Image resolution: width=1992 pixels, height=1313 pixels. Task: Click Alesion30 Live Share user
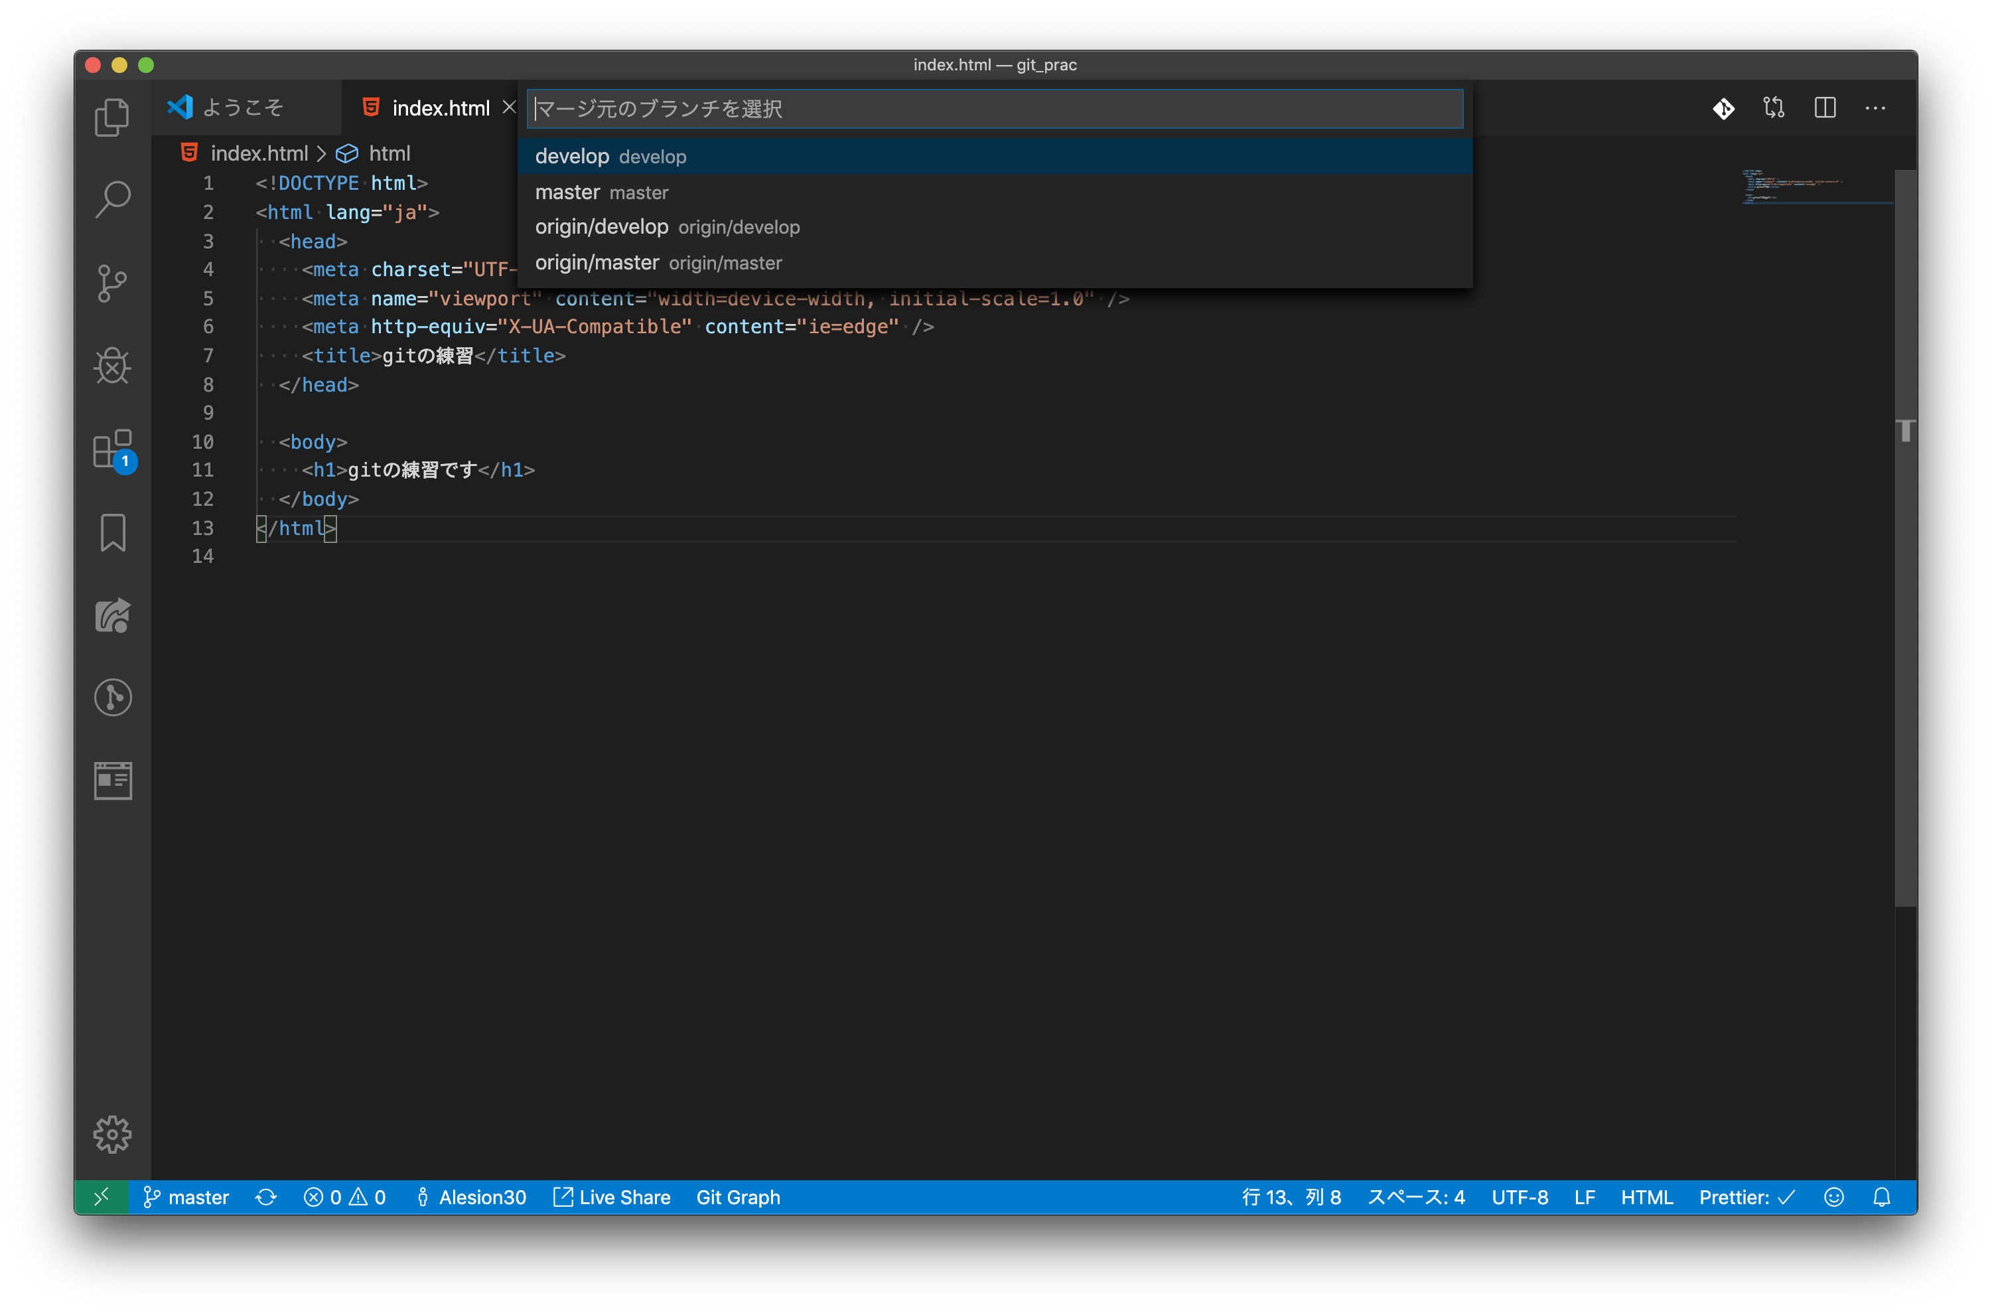[471, 1197]
